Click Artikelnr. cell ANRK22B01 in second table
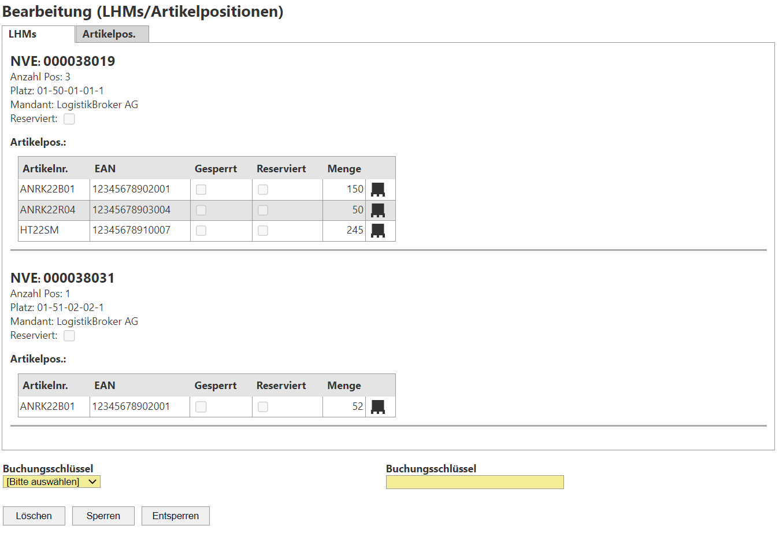Viewport: 779px width, 533px height. 47,406
